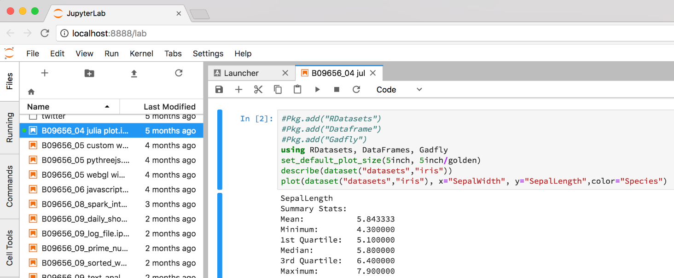The height and width of the screenshot is (278, 674).
Task: Close the JupyterLab browser tab
Action: (x=179, y=13)
